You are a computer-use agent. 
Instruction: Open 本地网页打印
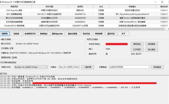30,34
